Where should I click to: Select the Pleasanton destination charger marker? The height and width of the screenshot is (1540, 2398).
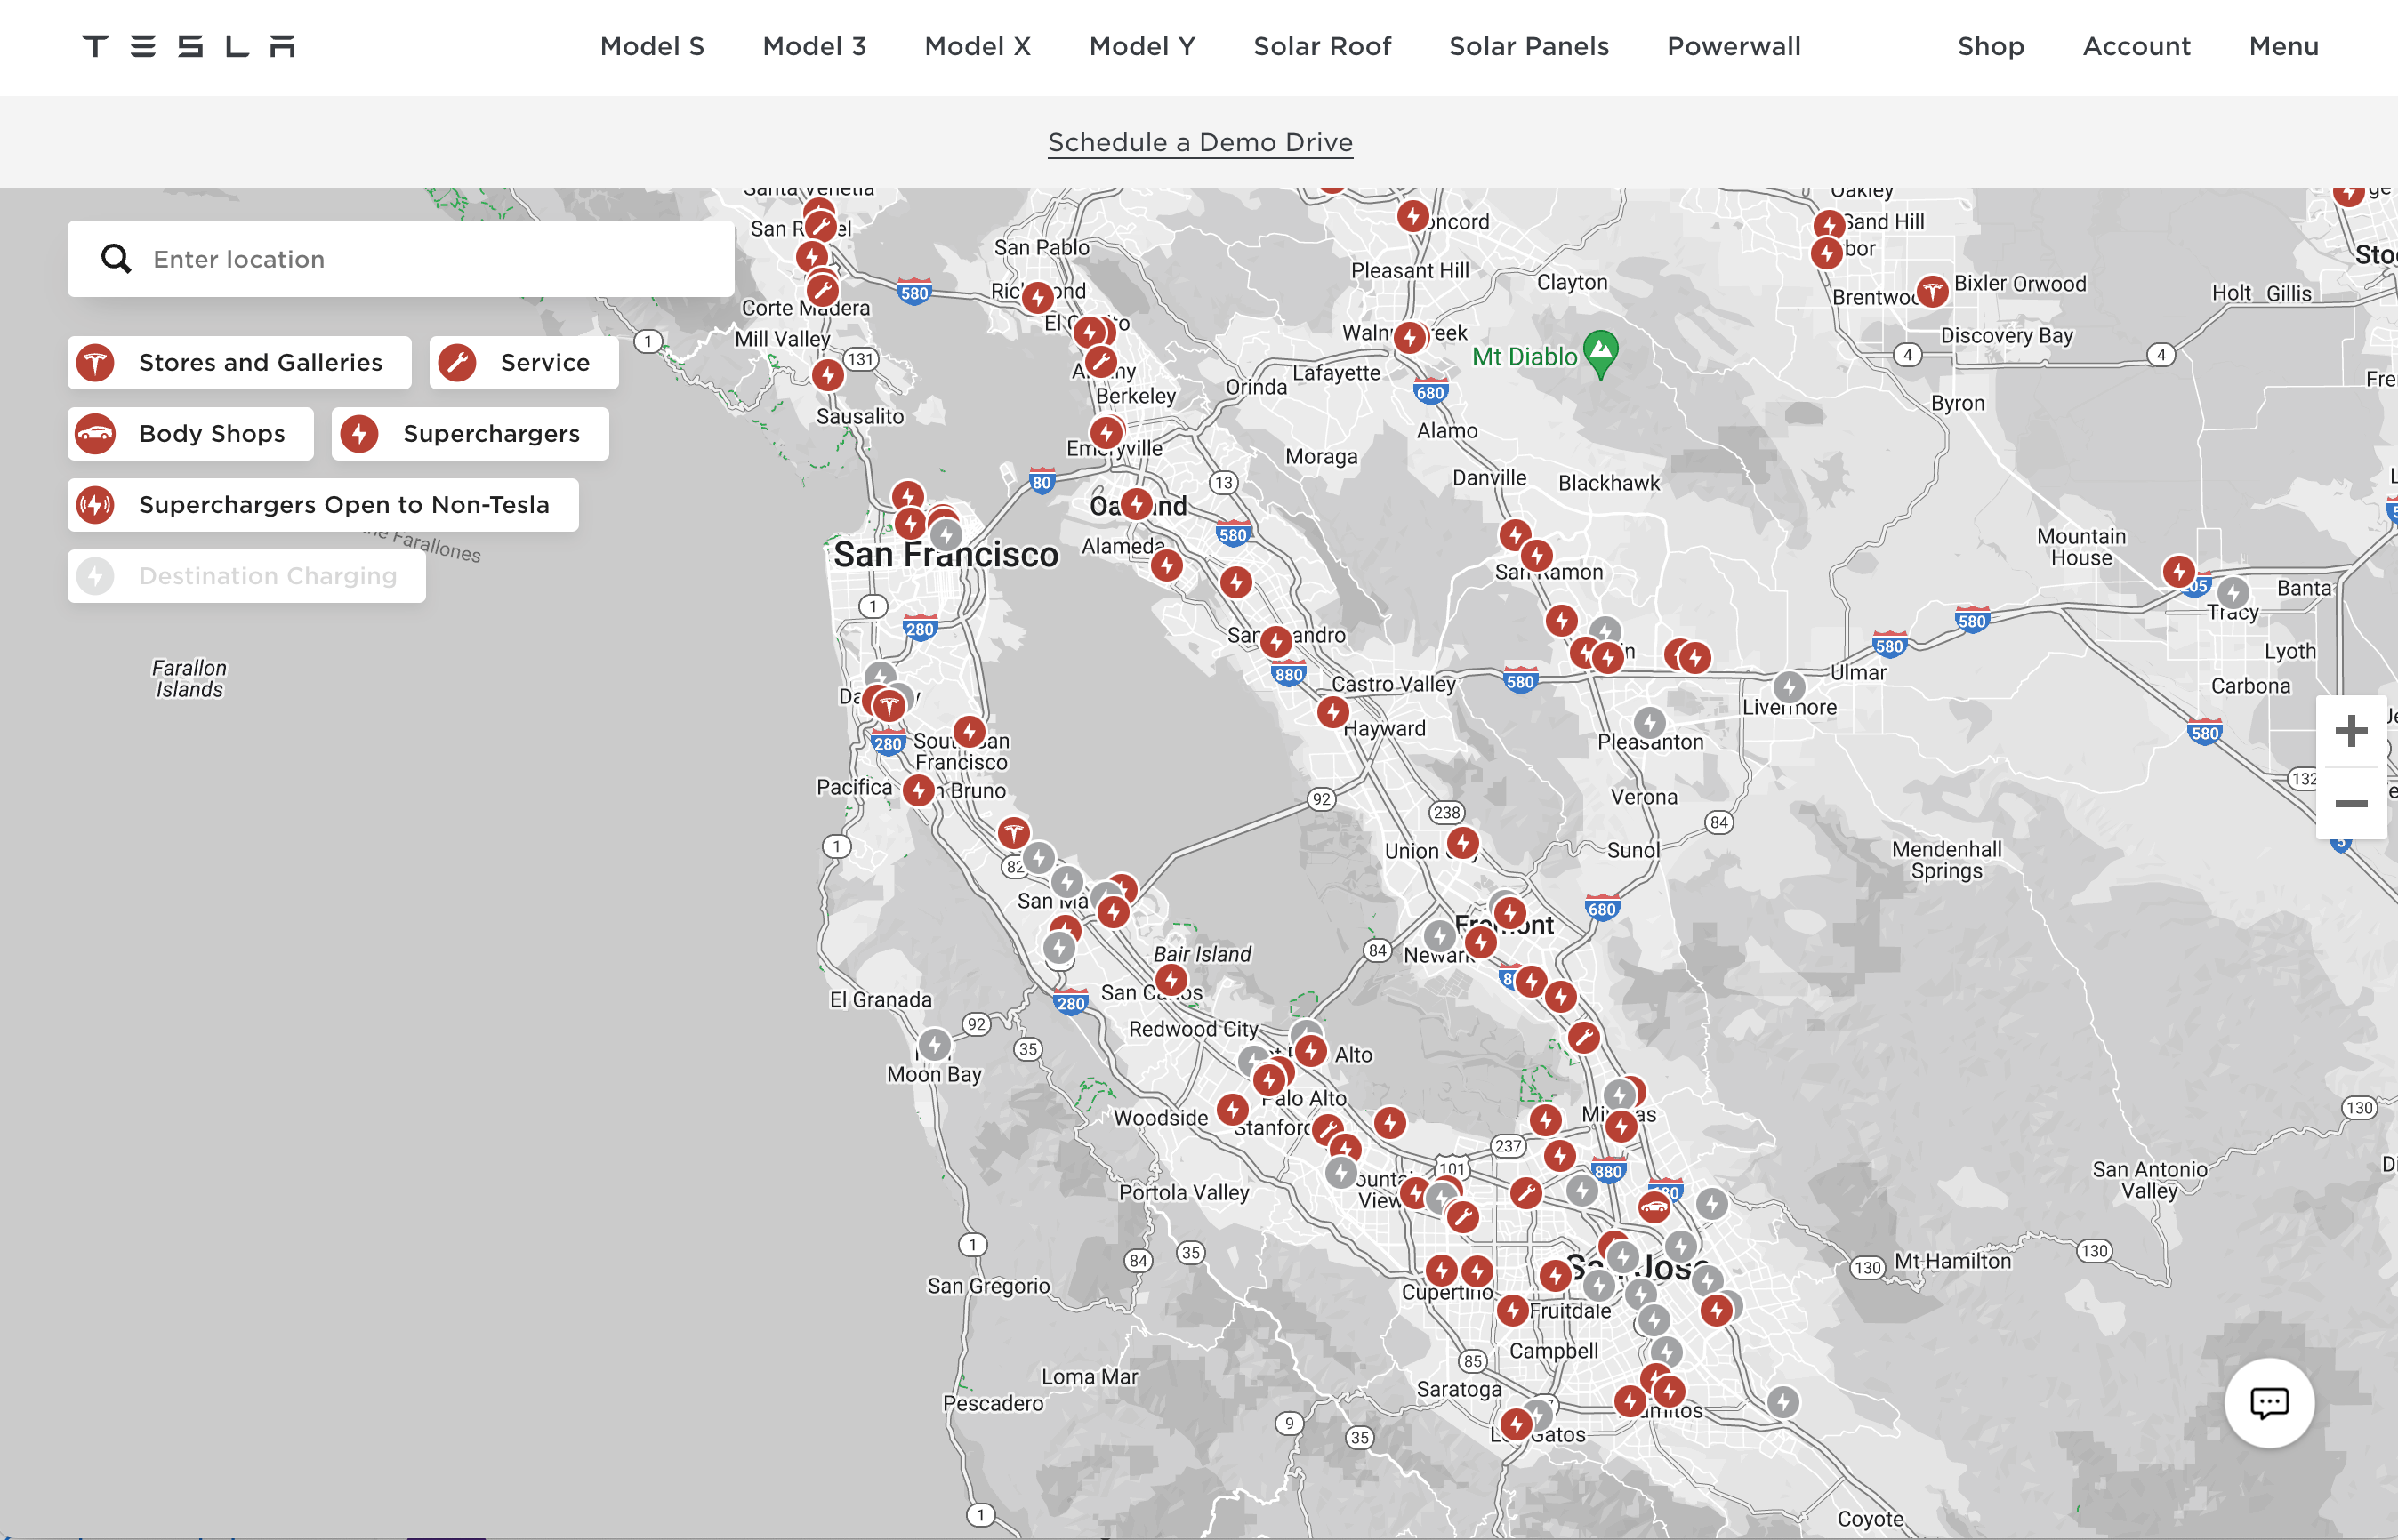click(1650, 722)
